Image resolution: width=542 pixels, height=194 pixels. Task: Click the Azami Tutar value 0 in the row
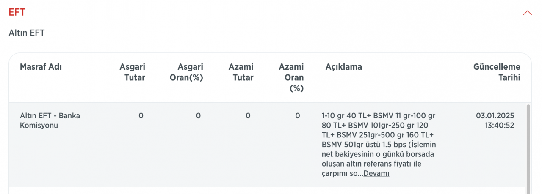[248, 116]
